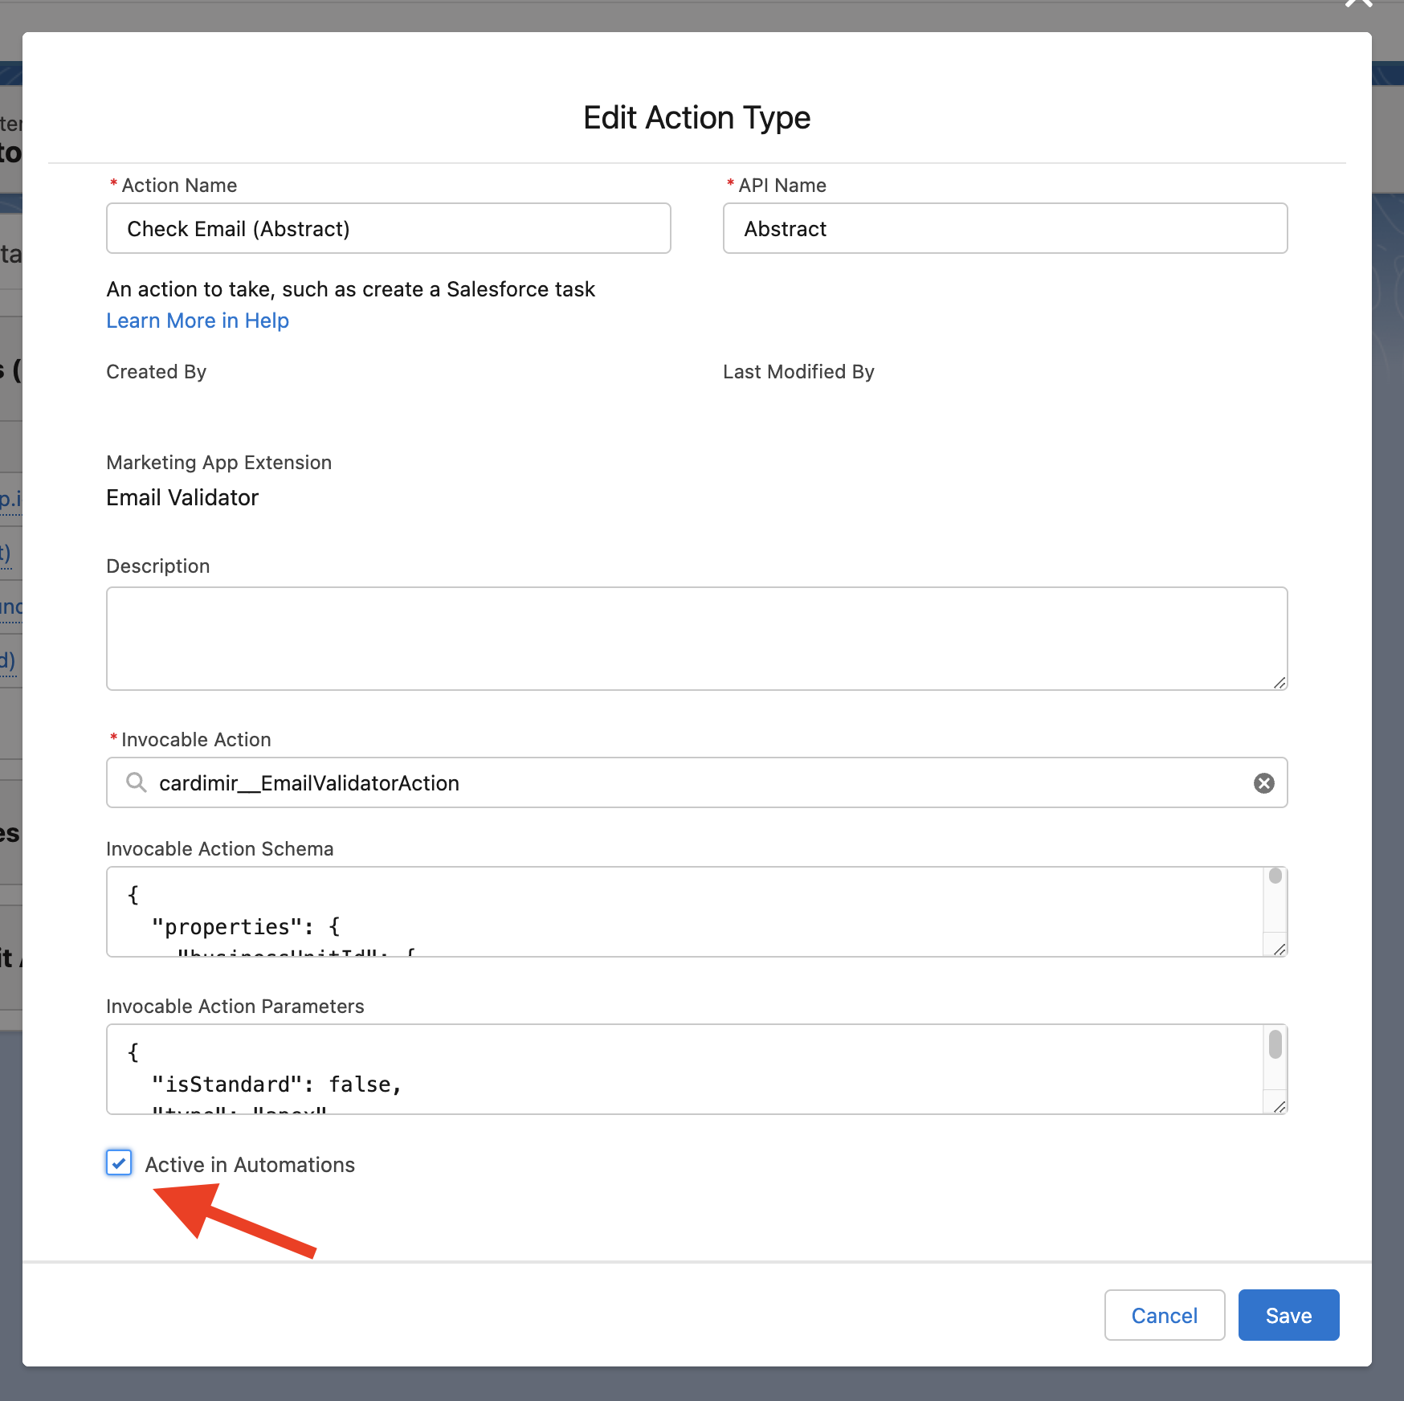Screen dimensions: 1404x1401
Task: Click the resize grip of the Parameters box
Action: (x=1279, y=1109)
